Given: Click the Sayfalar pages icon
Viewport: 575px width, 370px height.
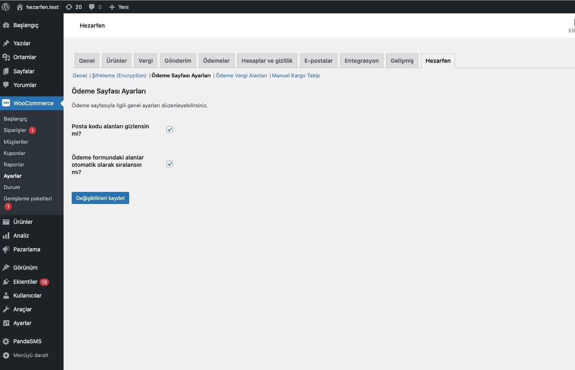Looking at the screenshot, I should [6, 71].
